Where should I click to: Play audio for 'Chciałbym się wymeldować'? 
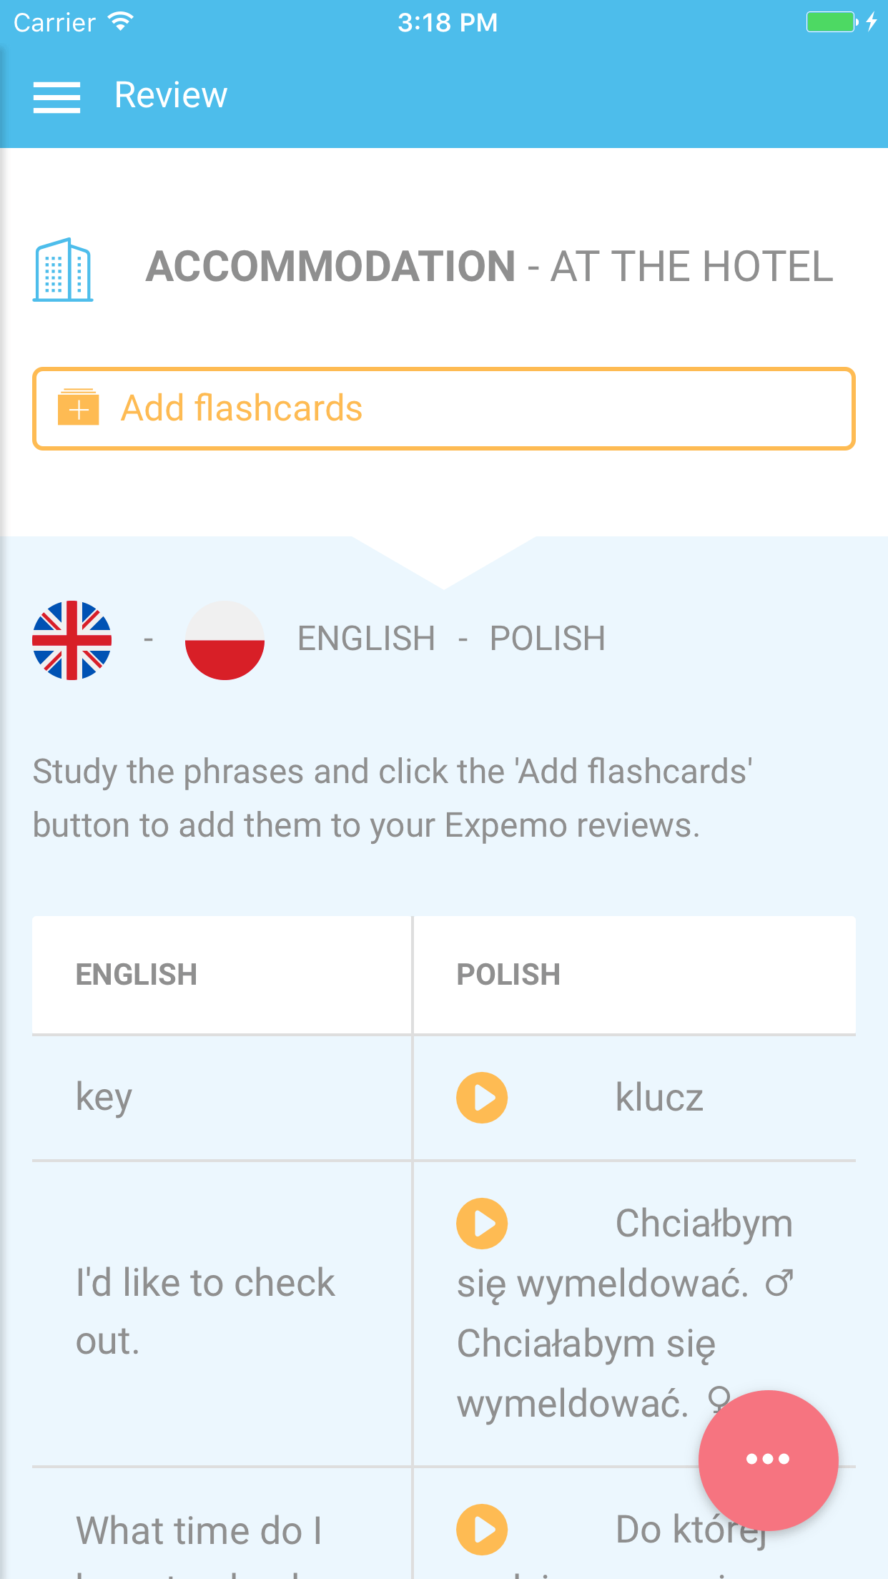pos(481,1223)
